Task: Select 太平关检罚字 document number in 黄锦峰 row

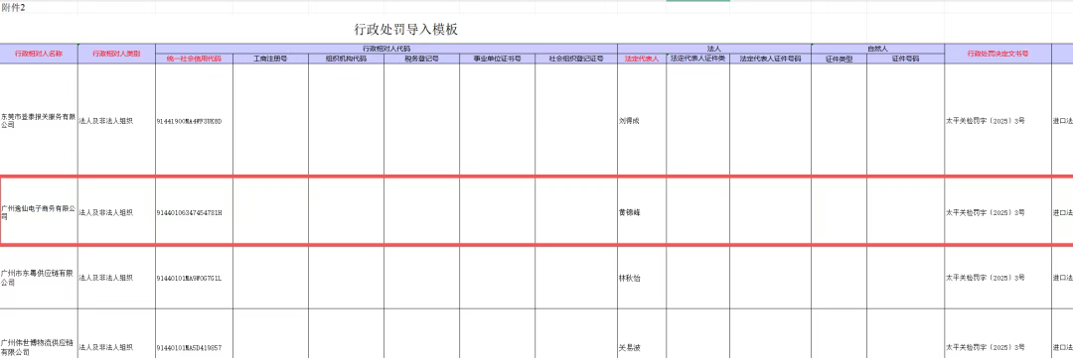Action: coord(997,212)
